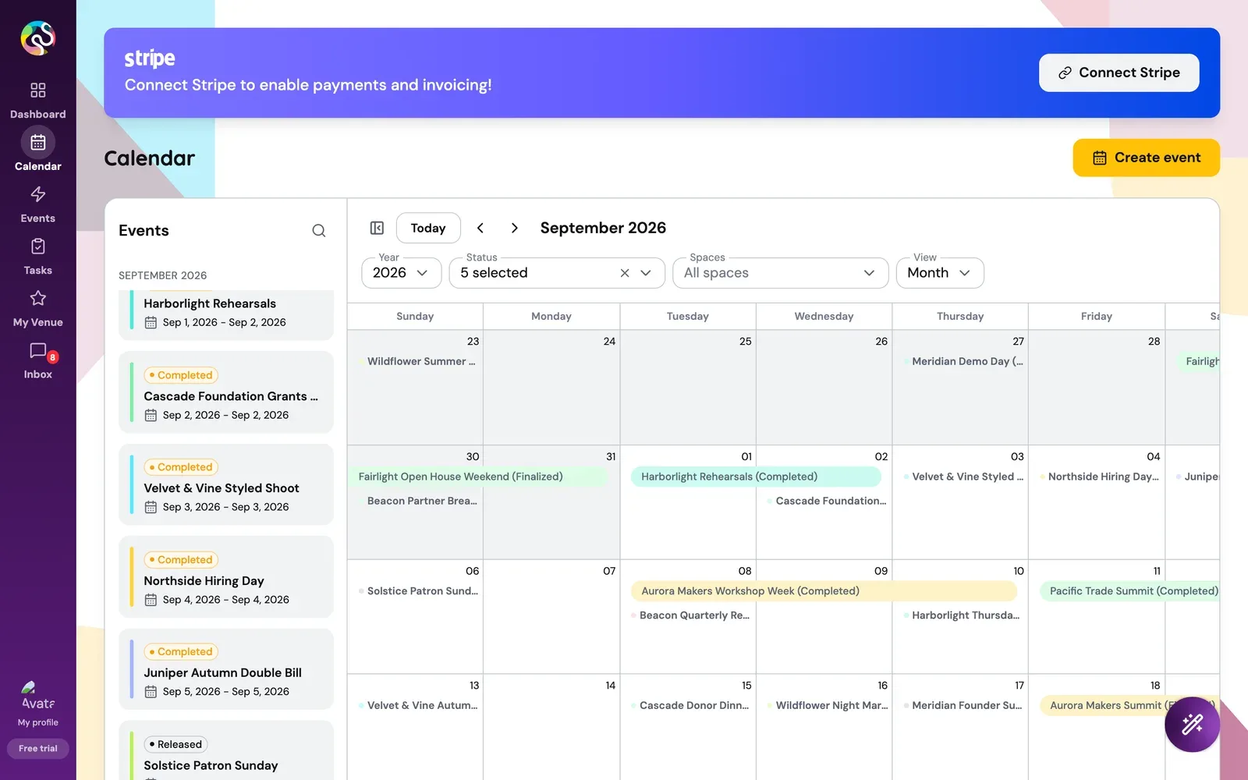Open Pacific Trade Summit calendar event
This screenshot has height=780, width=1248.
(x=1129, y=591)
